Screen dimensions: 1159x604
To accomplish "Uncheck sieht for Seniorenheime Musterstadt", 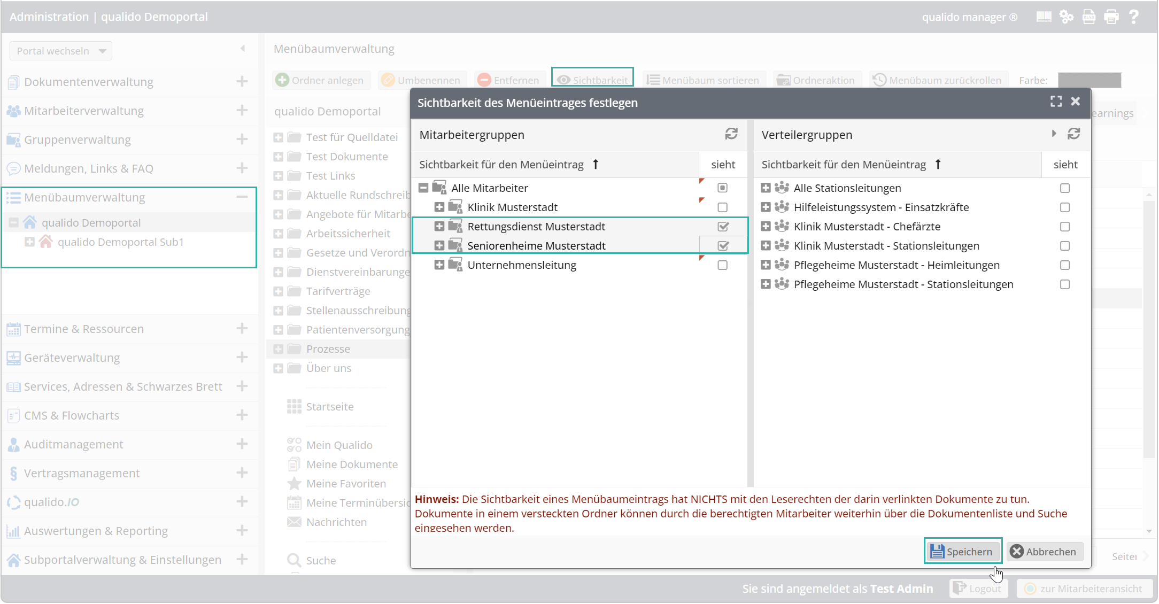I will point(723,246).
